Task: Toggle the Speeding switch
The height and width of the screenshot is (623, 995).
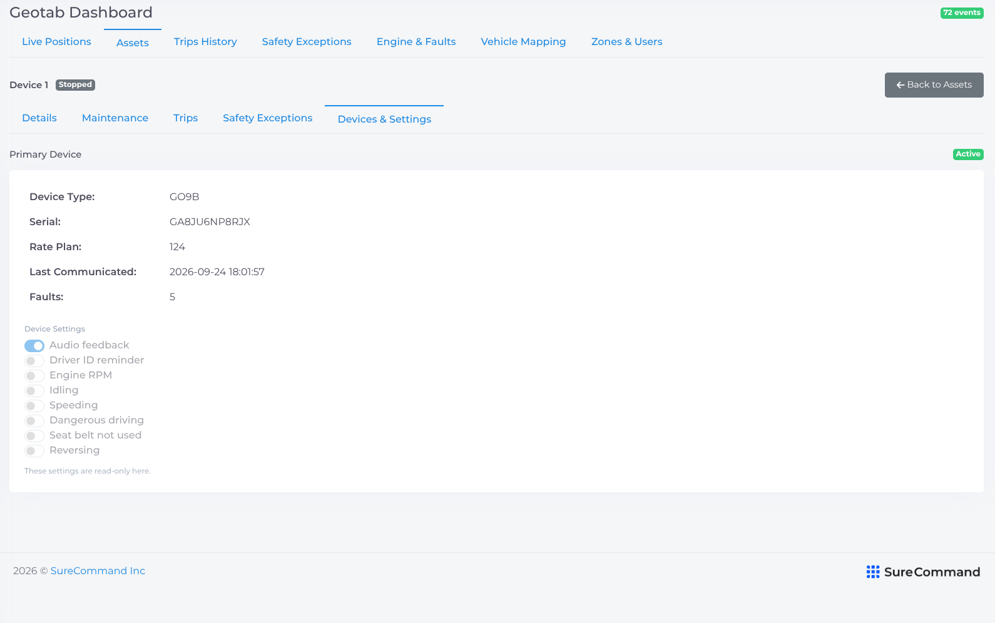Action: click(34, 406)
